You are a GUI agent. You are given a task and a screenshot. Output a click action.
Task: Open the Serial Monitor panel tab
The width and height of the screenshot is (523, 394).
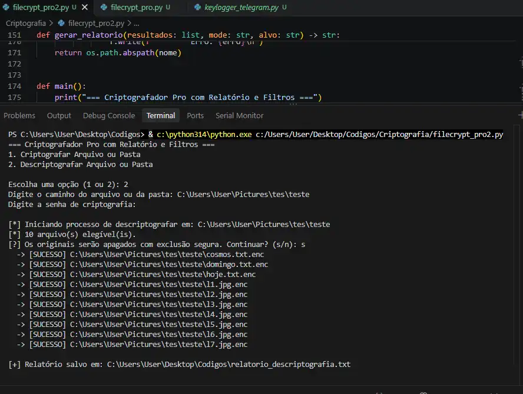(240, 116)
